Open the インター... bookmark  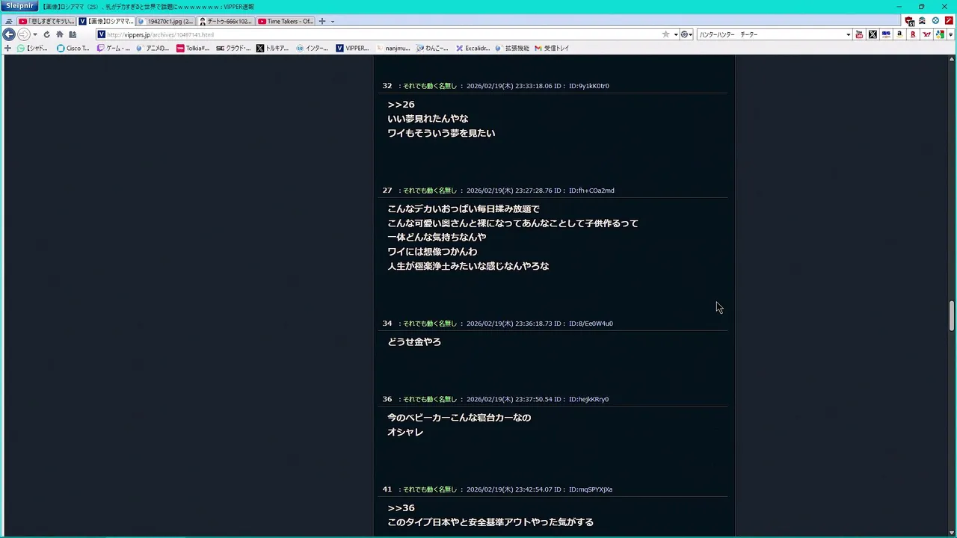click(x=312, y=48)
